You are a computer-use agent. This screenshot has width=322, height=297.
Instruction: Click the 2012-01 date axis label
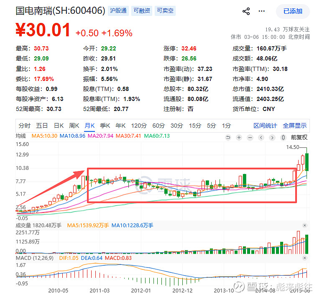(x=141, y=290)
